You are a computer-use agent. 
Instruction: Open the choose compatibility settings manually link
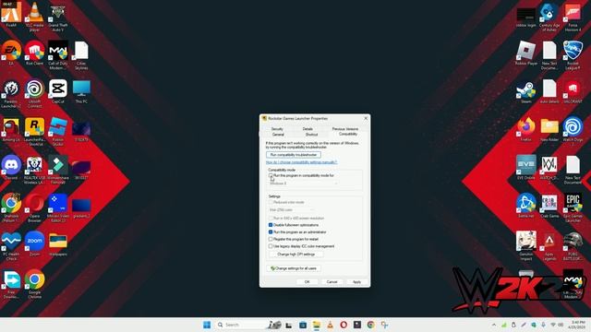click(x=302, y=162)
